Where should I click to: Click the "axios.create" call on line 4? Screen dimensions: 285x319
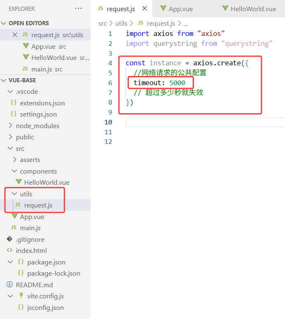217,63
